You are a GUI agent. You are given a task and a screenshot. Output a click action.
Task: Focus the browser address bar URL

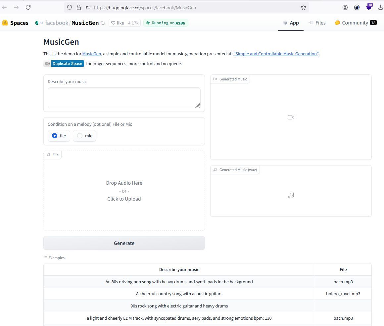tap(145, 8)
